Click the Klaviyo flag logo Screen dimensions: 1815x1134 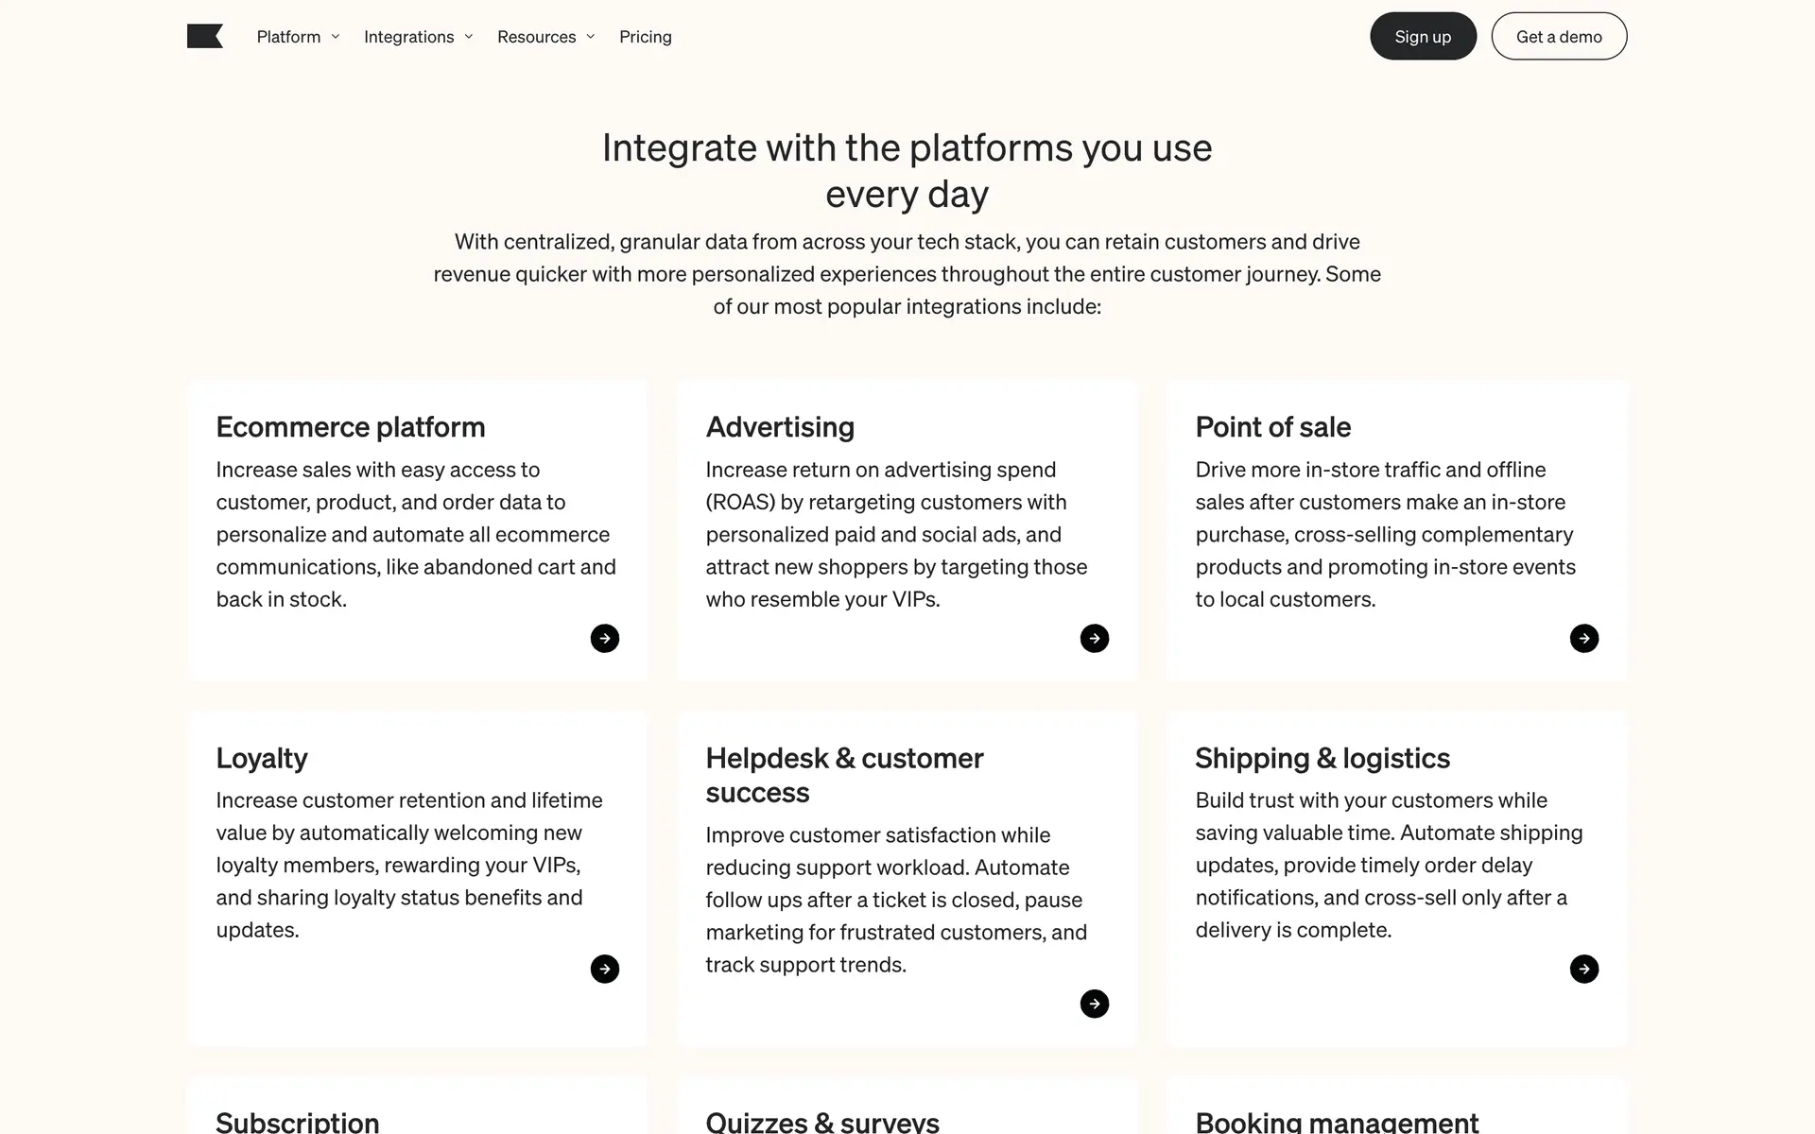point(205,37)
